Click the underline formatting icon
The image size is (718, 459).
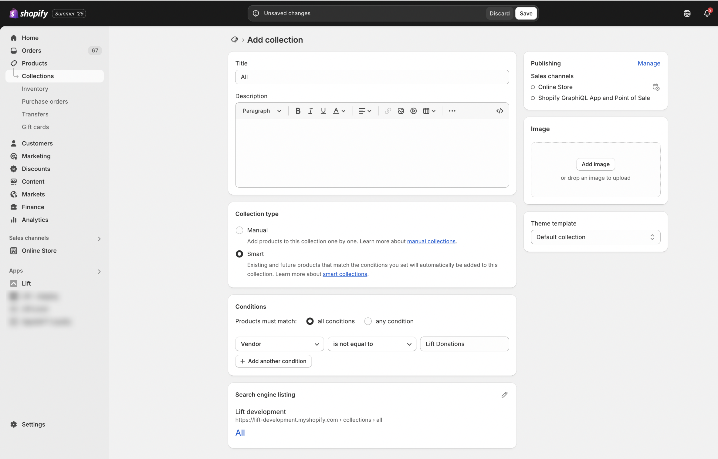(323, 111)
